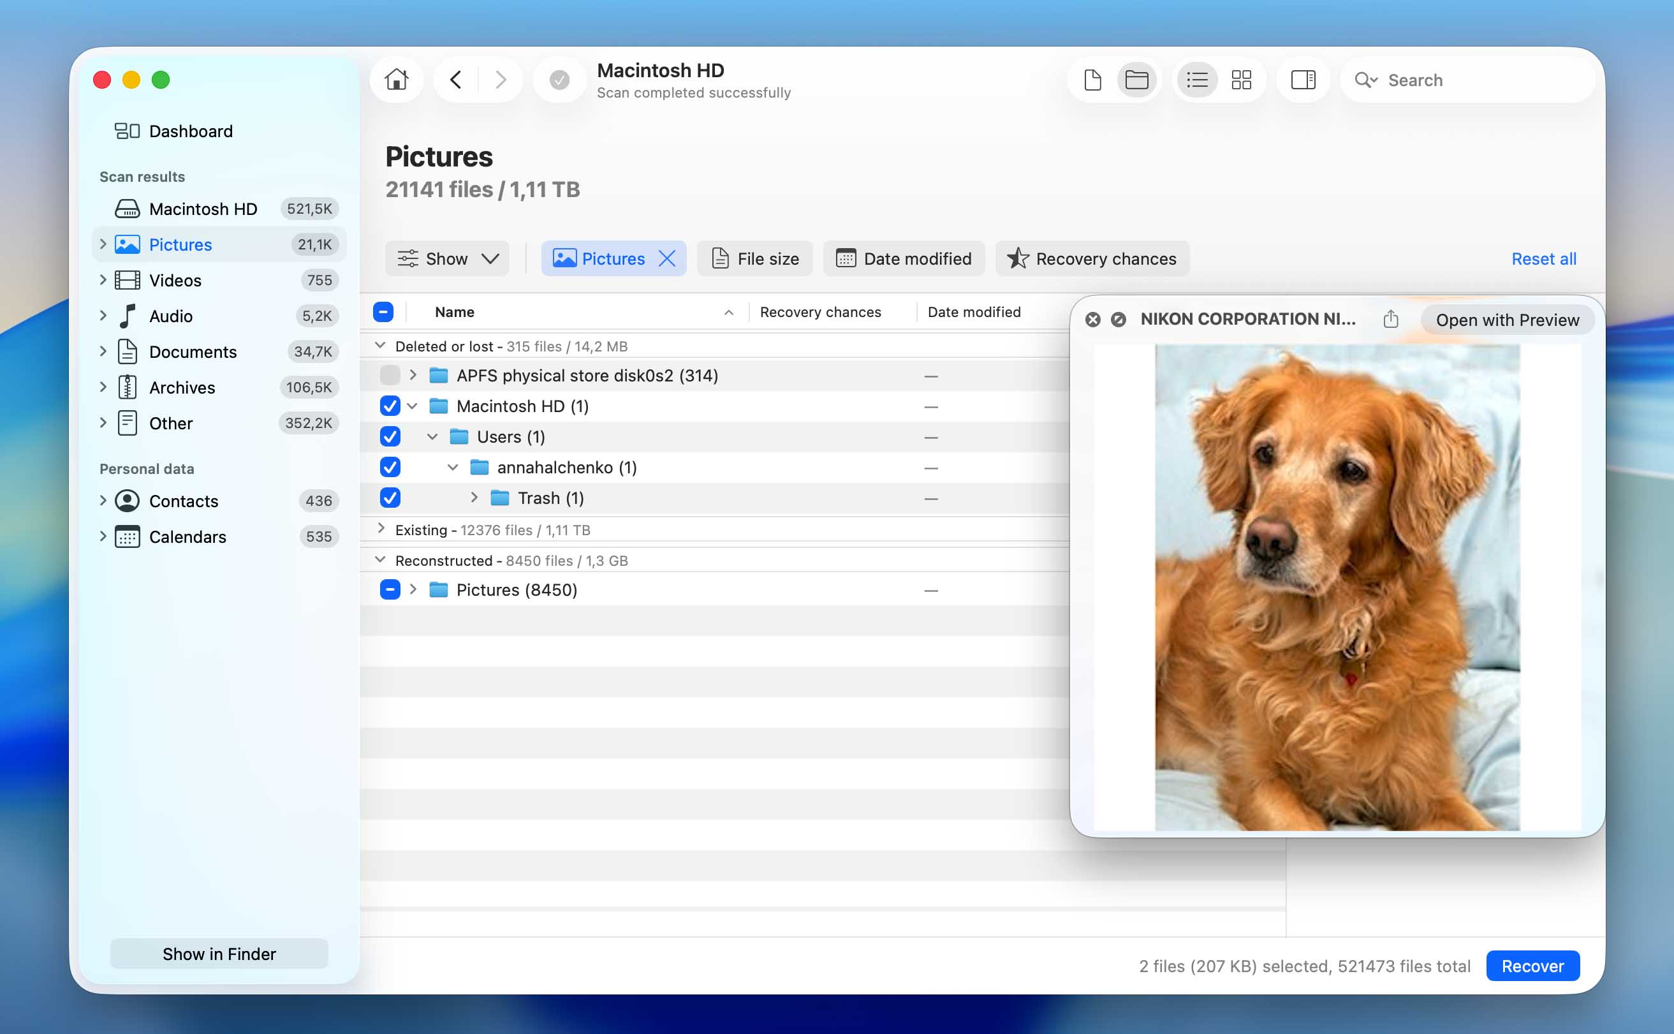Click the Search input field
Viewport: 1674px width, 1034px height.
pos(1467,80)
